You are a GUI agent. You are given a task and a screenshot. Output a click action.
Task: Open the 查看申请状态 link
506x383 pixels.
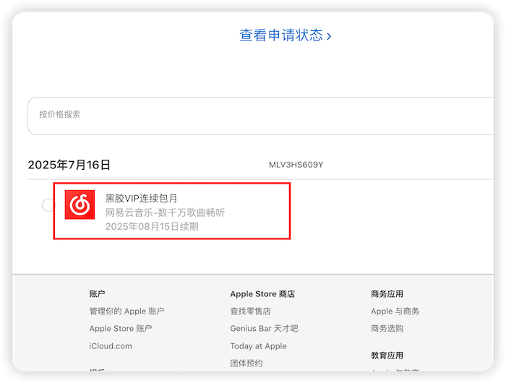(x=285, y=35)
